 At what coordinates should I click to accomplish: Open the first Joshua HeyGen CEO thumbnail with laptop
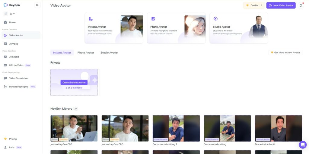tap(74, 128)
